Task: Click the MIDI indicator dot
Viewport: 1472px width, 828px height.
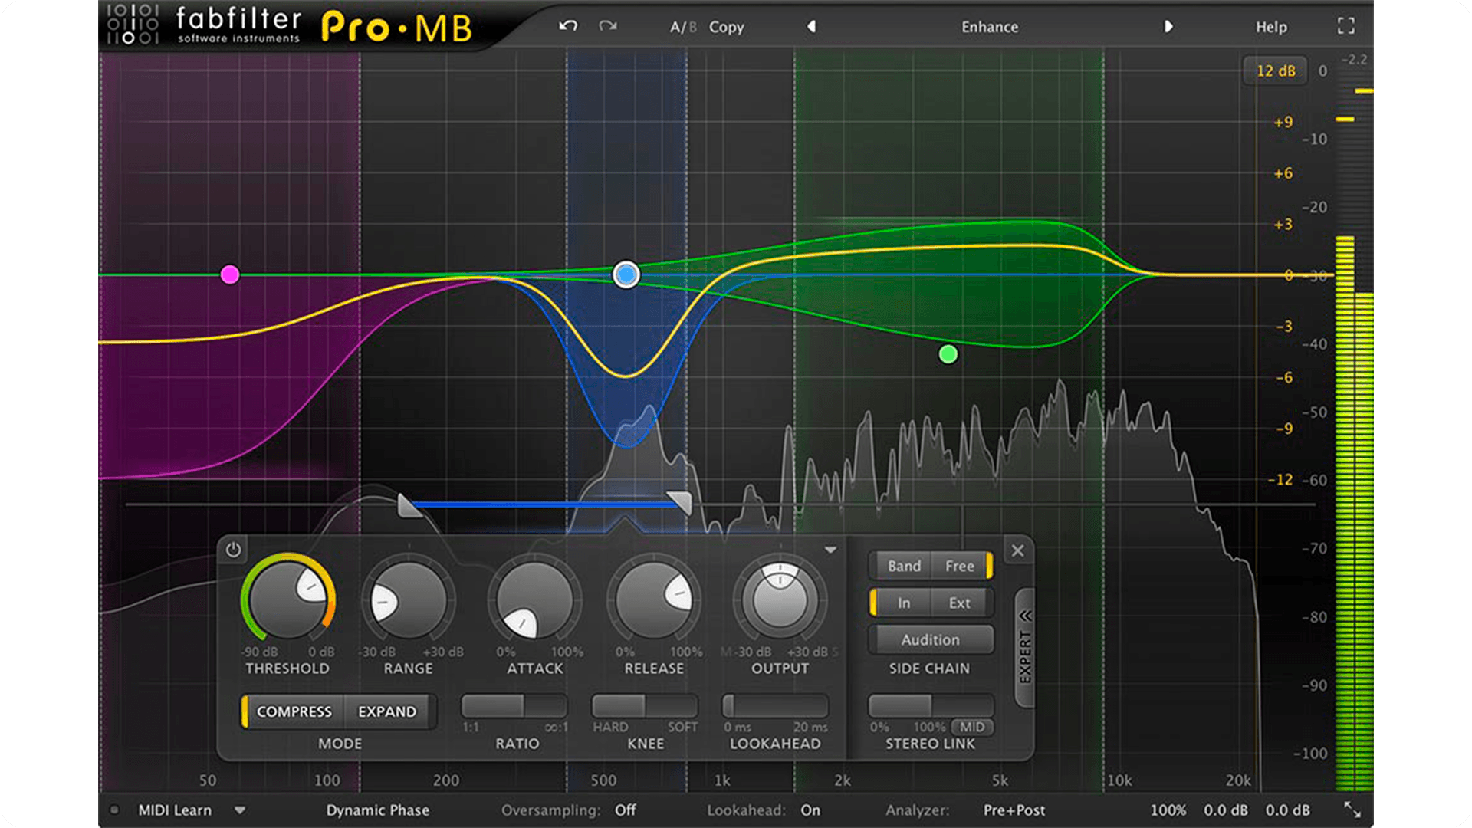Action: (x=114, y=810)
